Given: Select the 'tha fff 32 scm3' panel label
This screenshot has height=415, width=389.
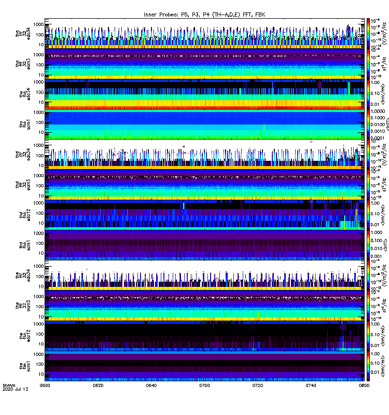Looking at the screenshot, I should 23,64.
